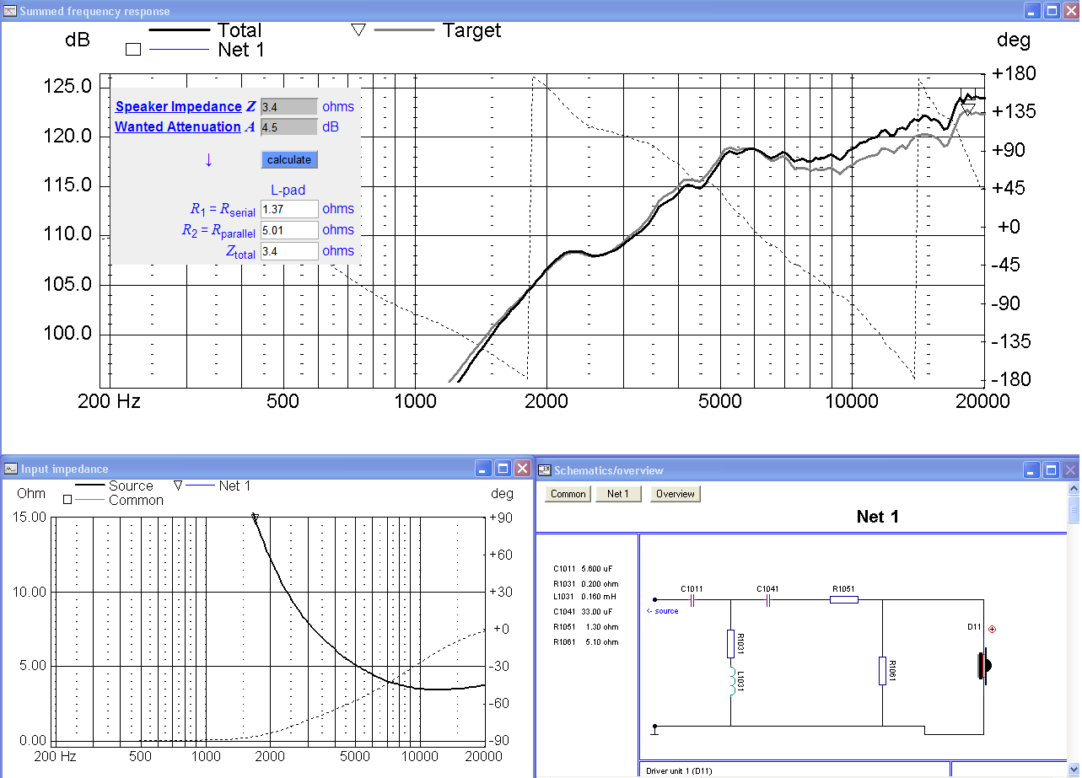
Task: Click the triangle Target legend marker
Action: 358,30
